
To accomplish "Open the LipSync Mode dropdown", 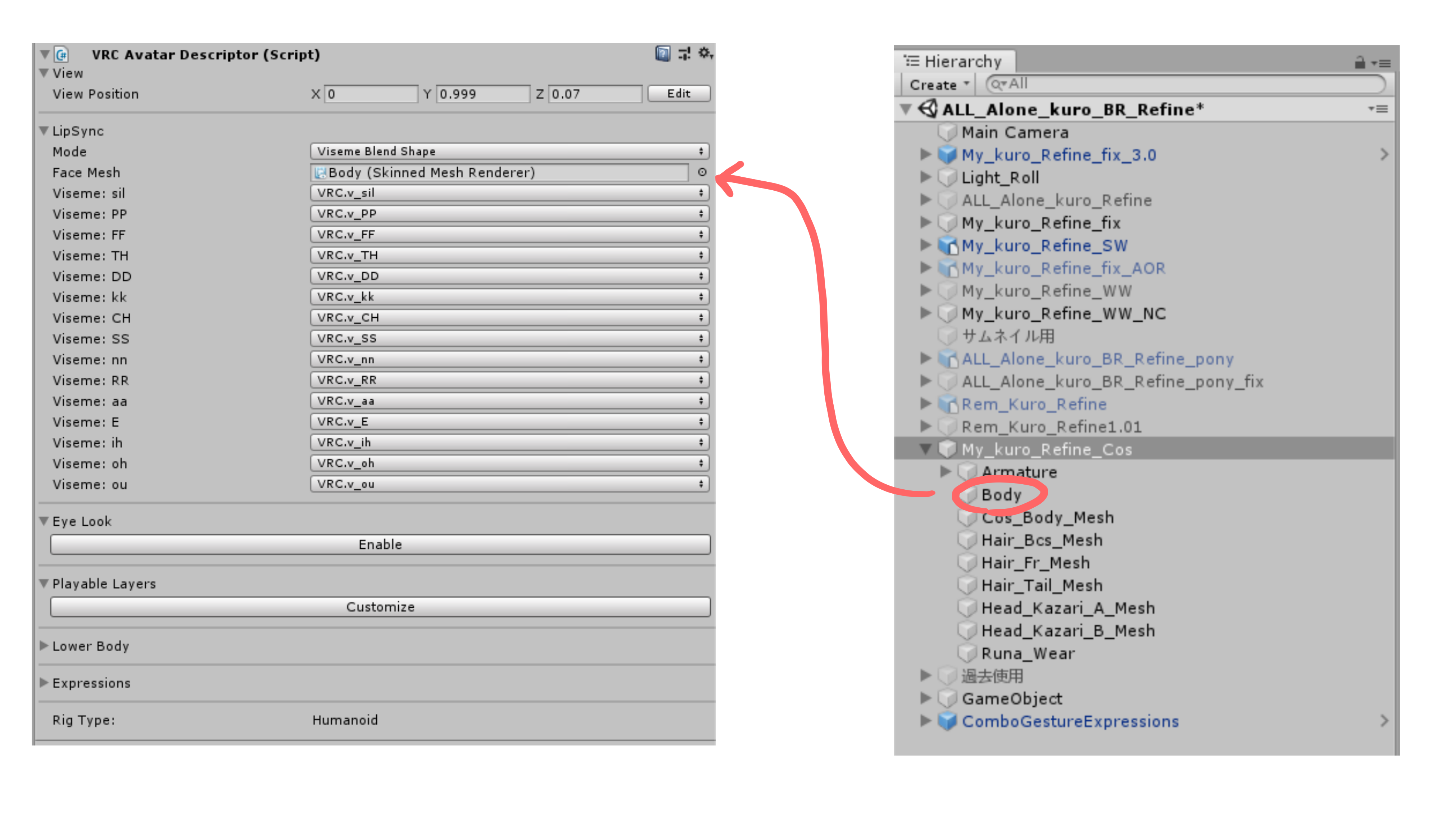I will 509,151.
